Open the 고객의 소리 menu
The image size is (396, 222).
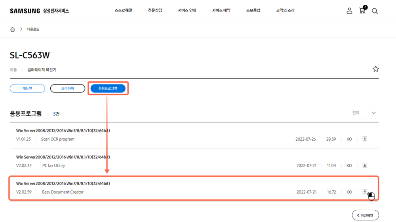(x=285, y=10)
